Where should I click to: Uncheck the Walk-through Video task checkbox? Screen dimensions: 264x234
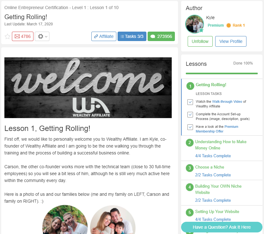tap(190, 102)
